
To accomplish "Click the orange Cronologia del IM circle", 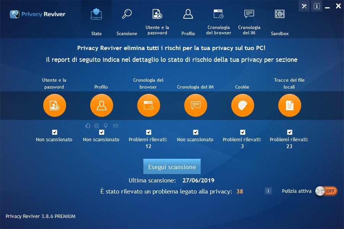I will 195,105.
